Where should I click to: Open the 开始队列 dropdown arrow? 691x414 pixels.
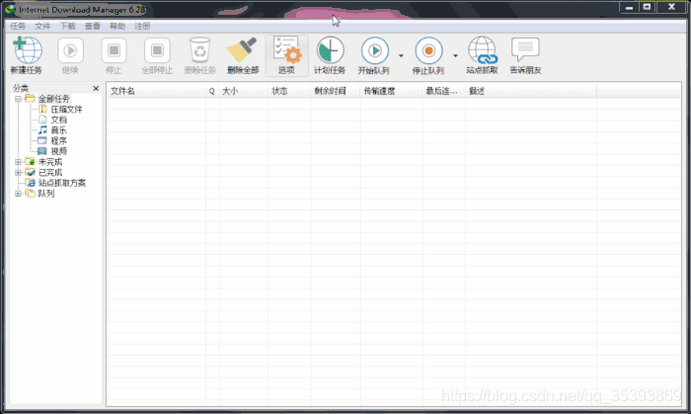401,55
